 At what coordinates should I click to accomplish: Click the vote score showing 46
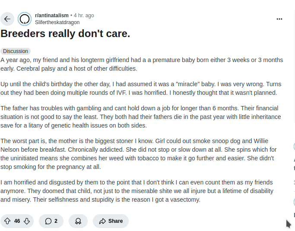(x=17, y=221)
